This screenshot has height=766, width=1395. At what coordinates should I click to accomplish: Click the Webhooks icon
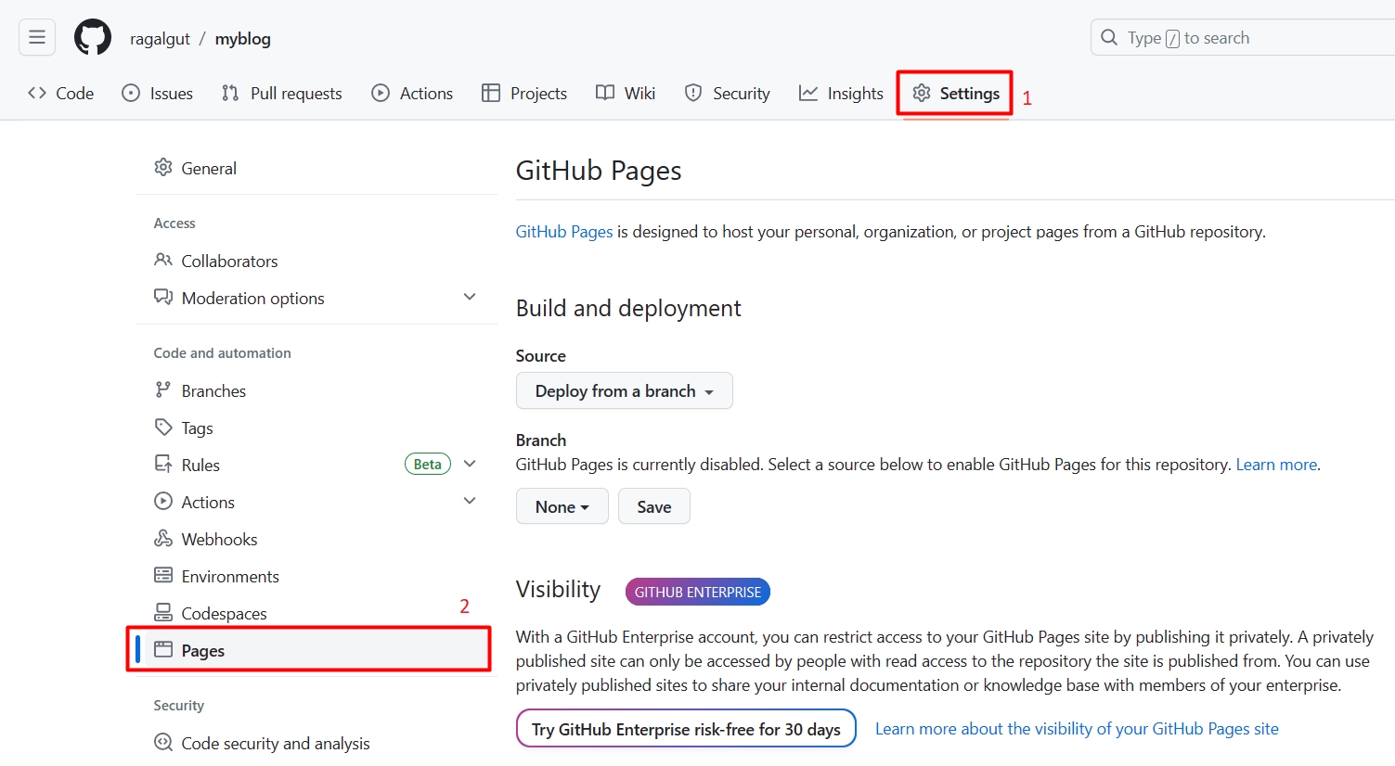163,538
